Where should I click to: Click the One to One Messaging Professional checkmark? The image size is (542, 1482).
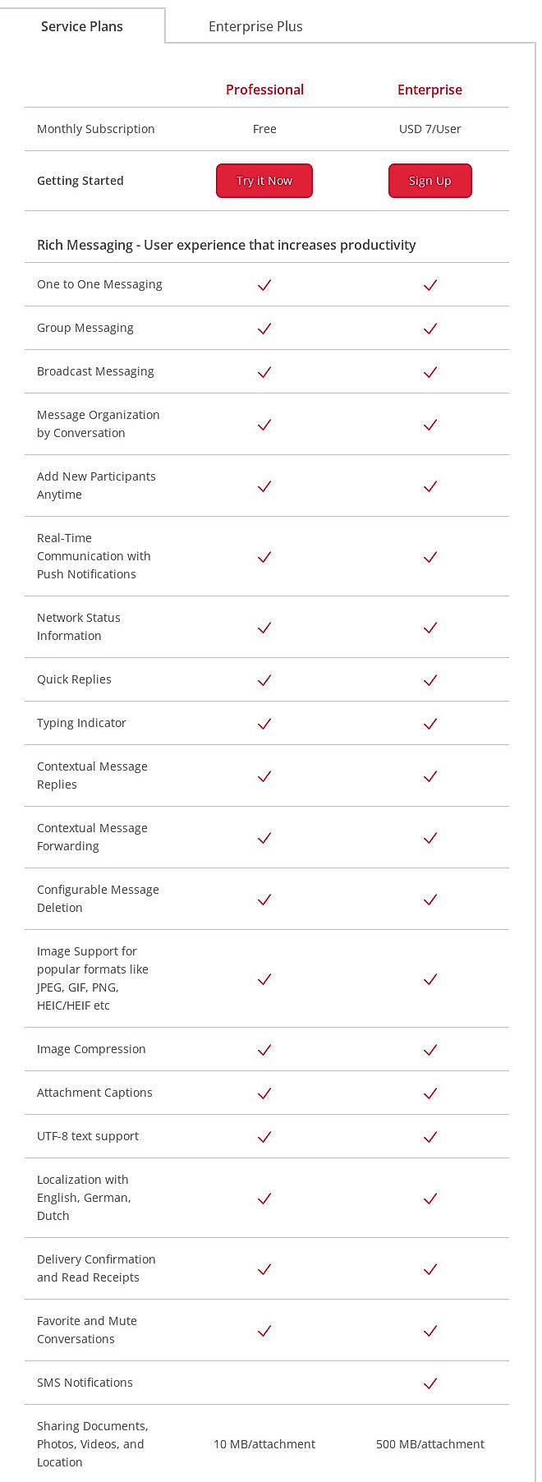pyautogui.click(x=264, y=285)
